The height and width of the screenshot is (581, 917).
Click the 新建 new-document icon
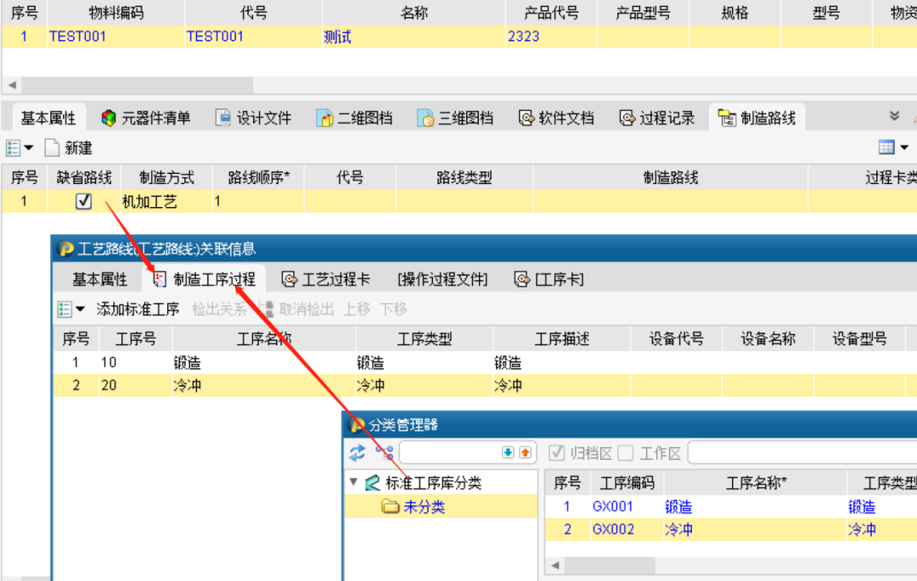click(52, 148)
